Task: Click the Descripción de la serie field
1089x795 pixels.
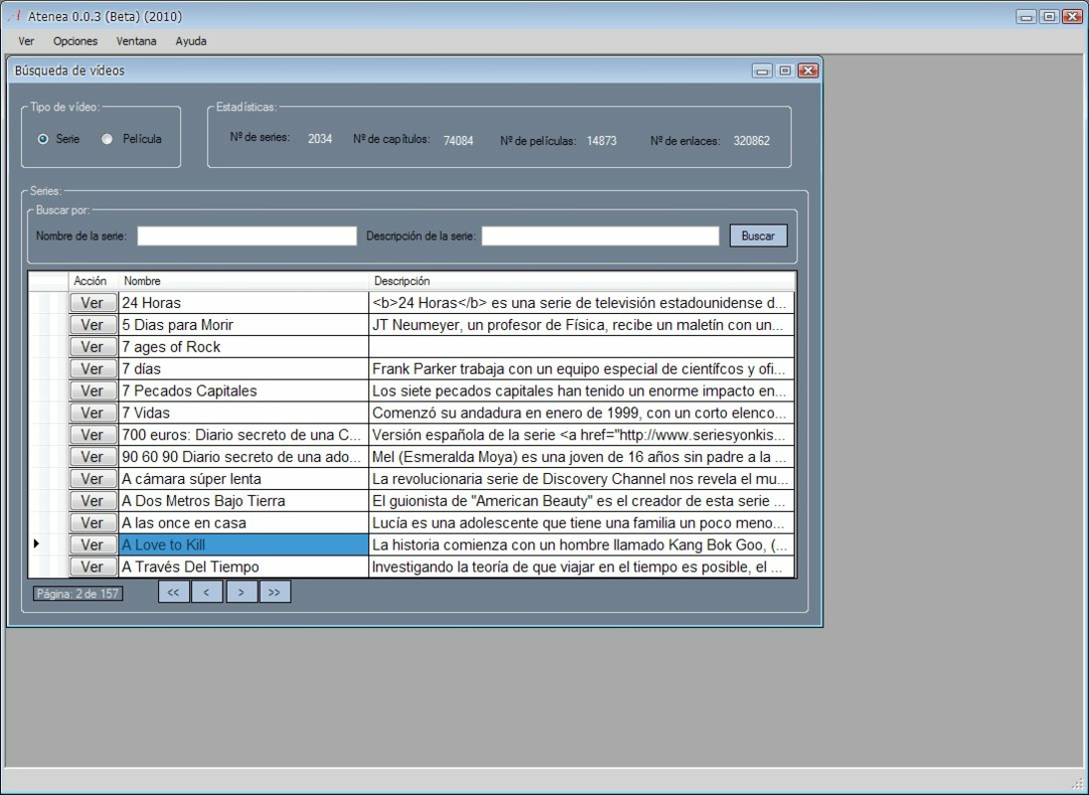Action: click(x=600, y=236)
